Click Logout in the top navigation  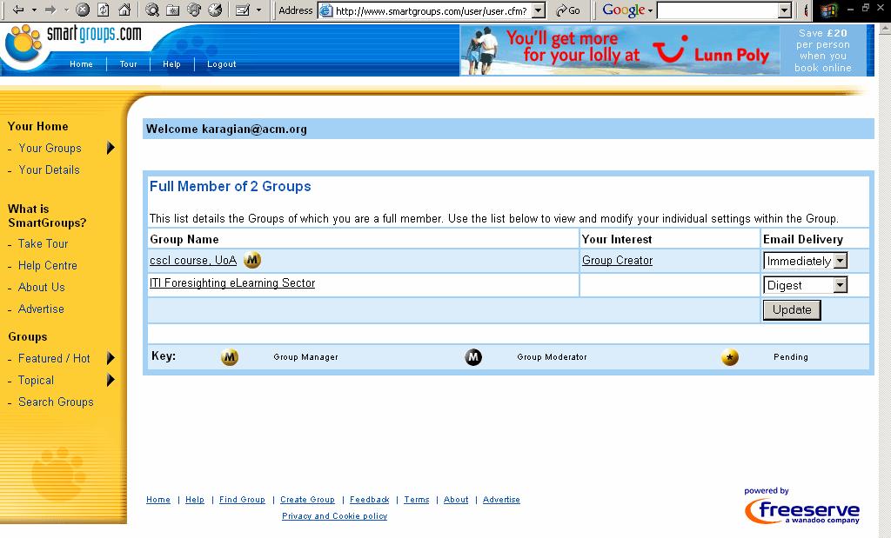tap(222, 64)
